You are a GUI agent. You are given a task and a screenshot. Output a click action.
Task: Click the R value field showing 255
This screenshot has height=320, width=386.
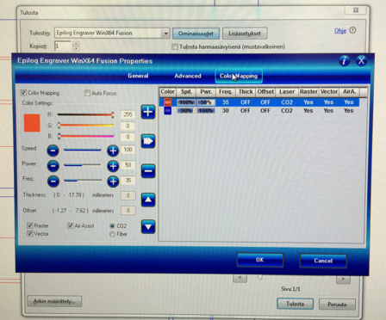tap(128, 114)
